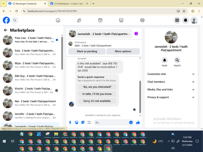Go to the Home feed icon

58,20
